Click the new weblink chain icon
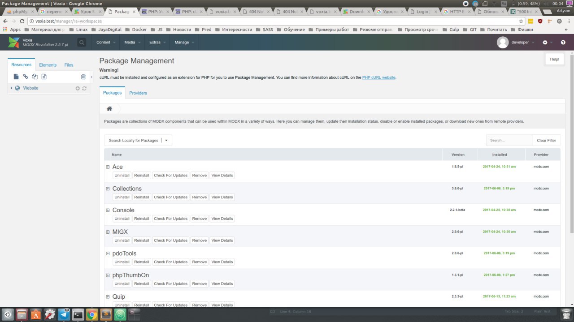This screenshot has height=322, width=574. (x=26, y=77)
